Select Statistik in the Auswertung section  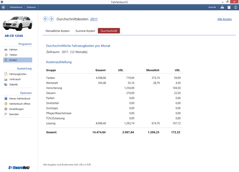click(13, 84)
